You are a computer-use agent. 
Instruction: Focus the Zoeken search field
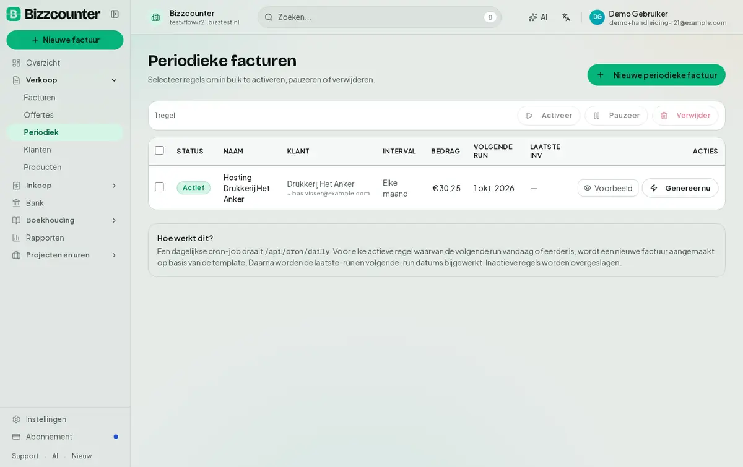[380, 17]
